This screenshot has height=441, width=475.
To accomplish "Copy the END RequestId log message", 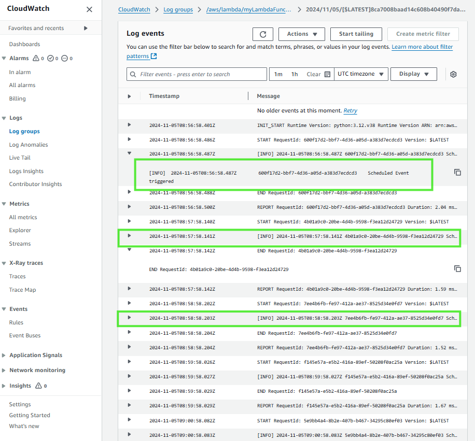I will 457,268.
